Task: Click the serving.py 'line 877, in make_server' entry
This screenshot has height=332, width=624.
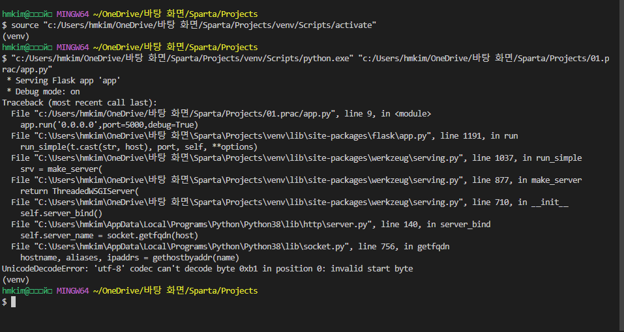Action: 297,180
